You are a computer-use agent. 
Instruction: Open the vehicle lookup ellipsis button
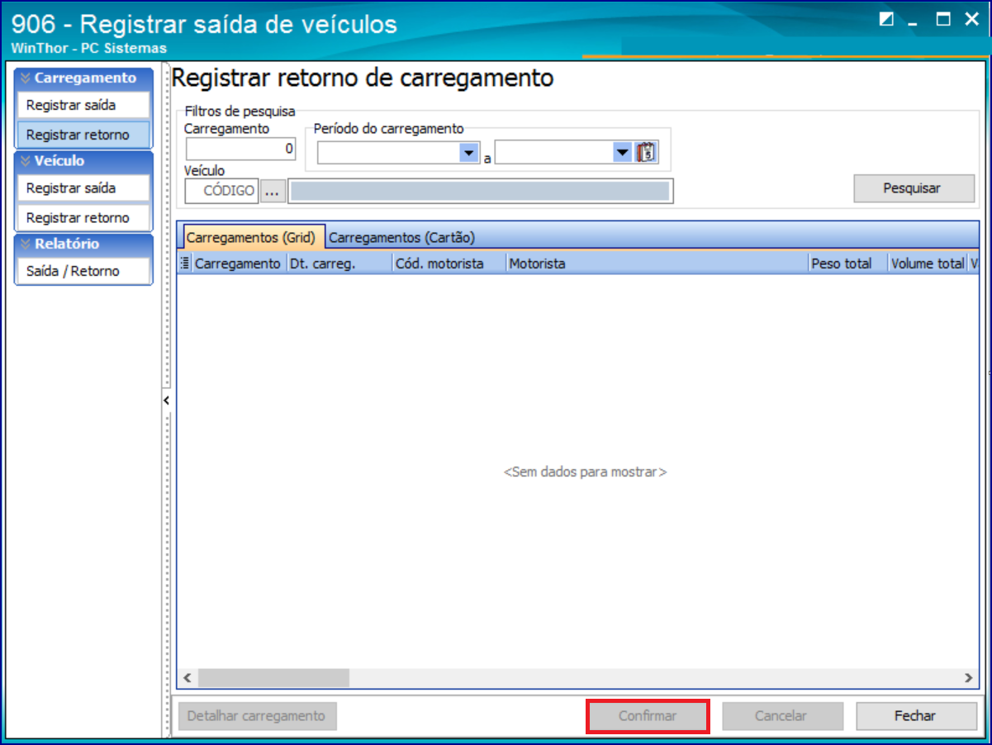point(273,190)
